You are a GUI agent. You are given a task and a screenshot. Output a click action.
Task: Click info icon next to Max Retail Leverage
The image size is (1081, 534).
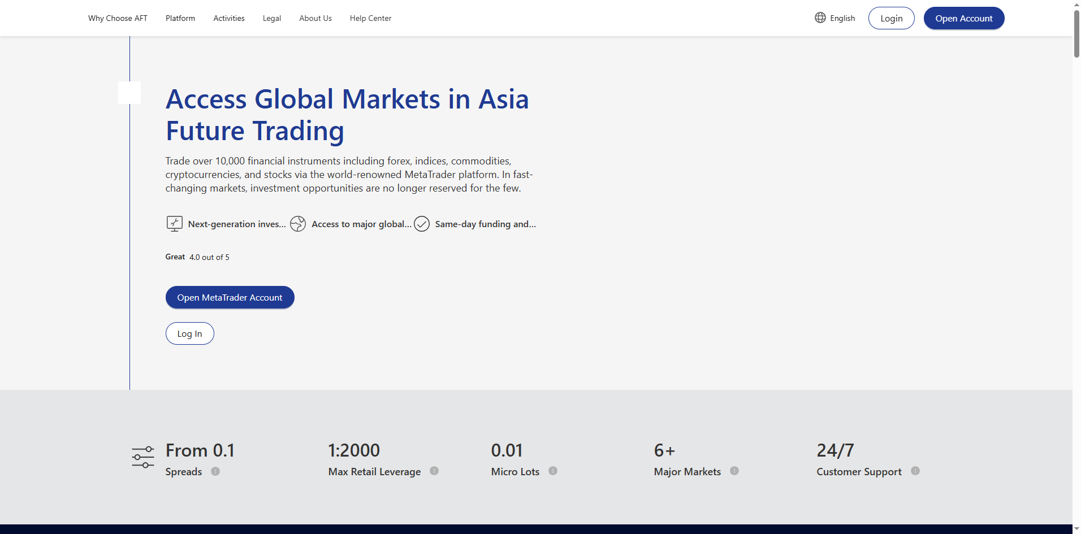pos(434,471)
